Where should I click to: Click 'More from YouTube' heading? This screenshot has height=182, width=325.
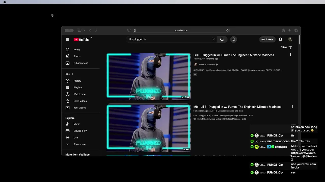77,155
